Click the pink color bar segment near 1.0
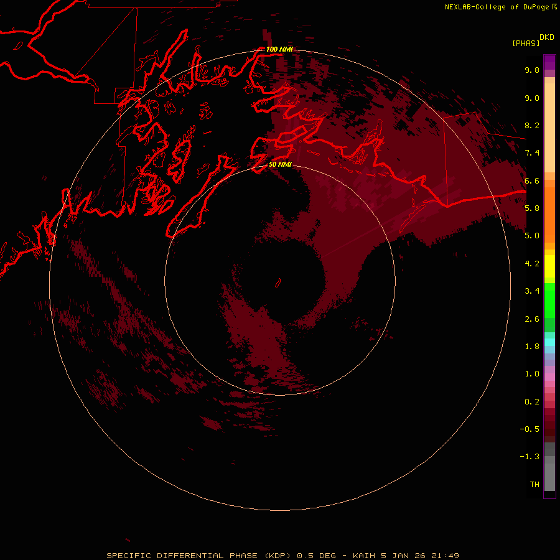 pos(549,377)
